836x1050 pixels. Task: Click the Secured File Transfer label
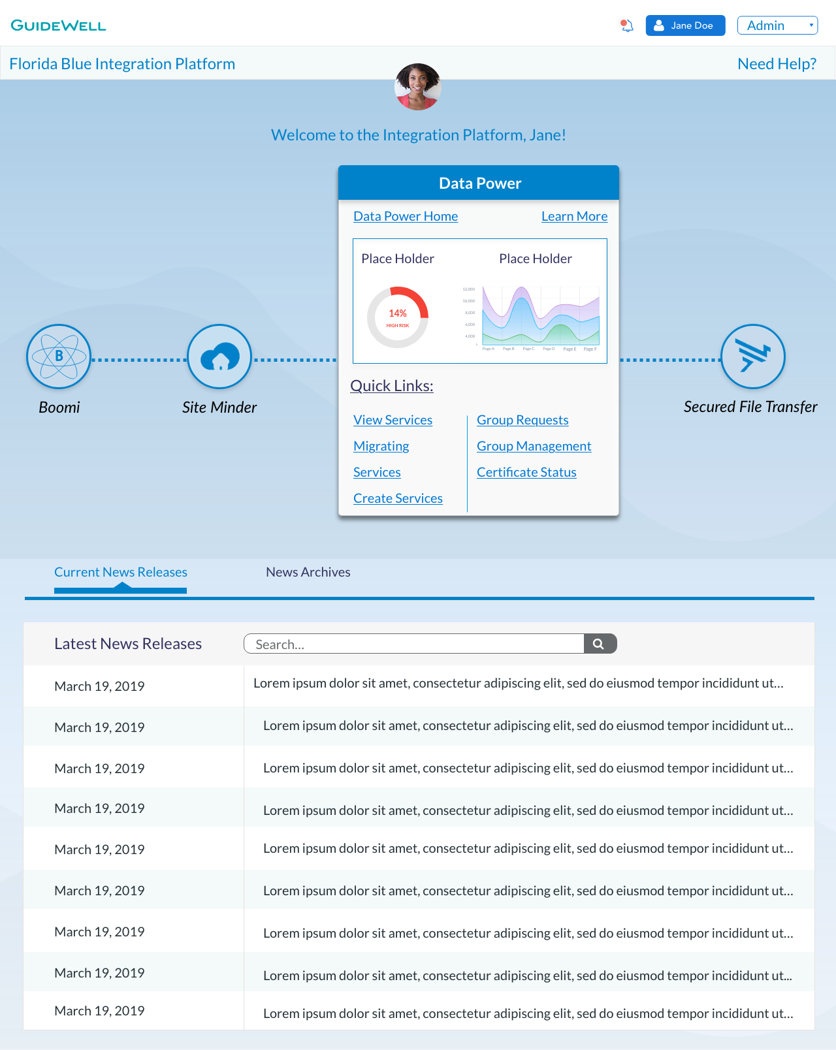tap(750, 407)
